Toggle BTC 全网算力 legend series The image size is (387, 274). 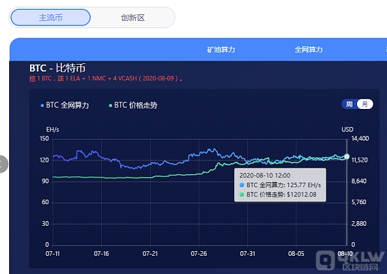(x=65, y=105)
